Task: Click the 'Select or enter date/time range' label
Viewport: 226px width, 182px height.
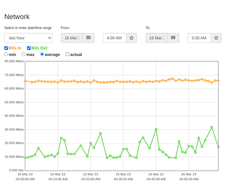Action: tap(28, 28)
